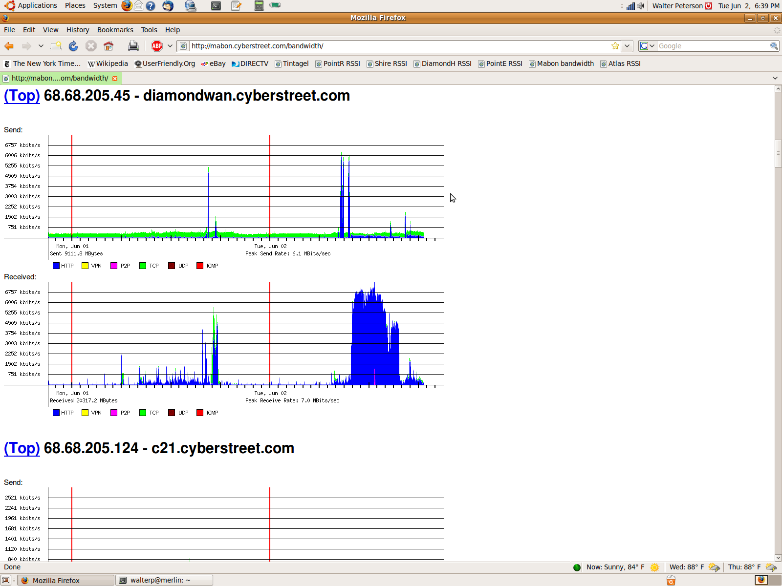Click the Back navigation arrow
This screenshot has height=586, width=782.
coord(9,46)
